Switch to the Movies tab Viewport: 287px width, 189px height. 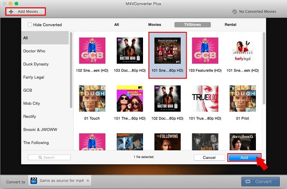pyautogui.click(x=155, y=24)
